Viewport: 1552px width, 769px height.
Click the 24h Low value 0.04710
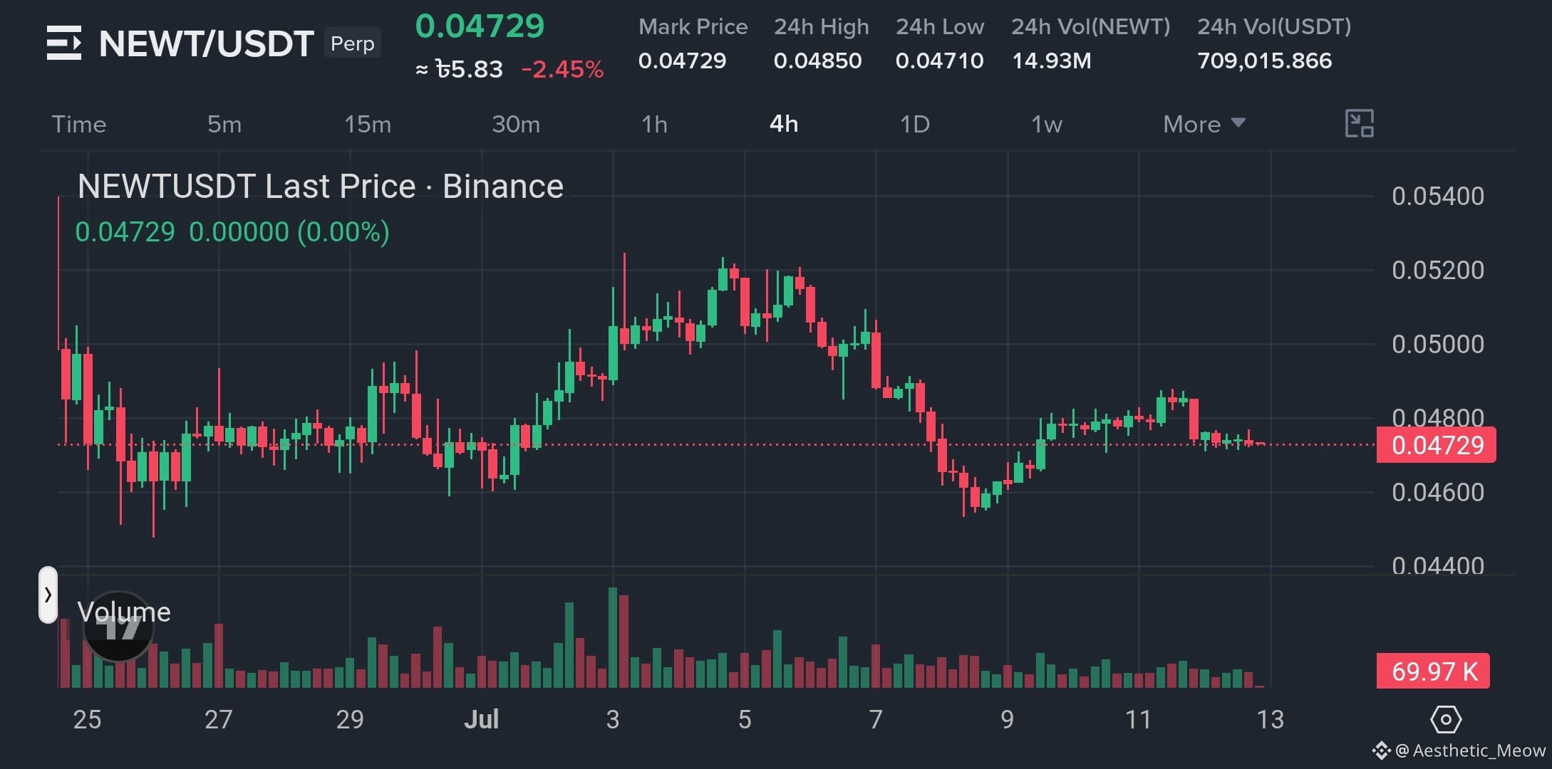tap(940, 61)
